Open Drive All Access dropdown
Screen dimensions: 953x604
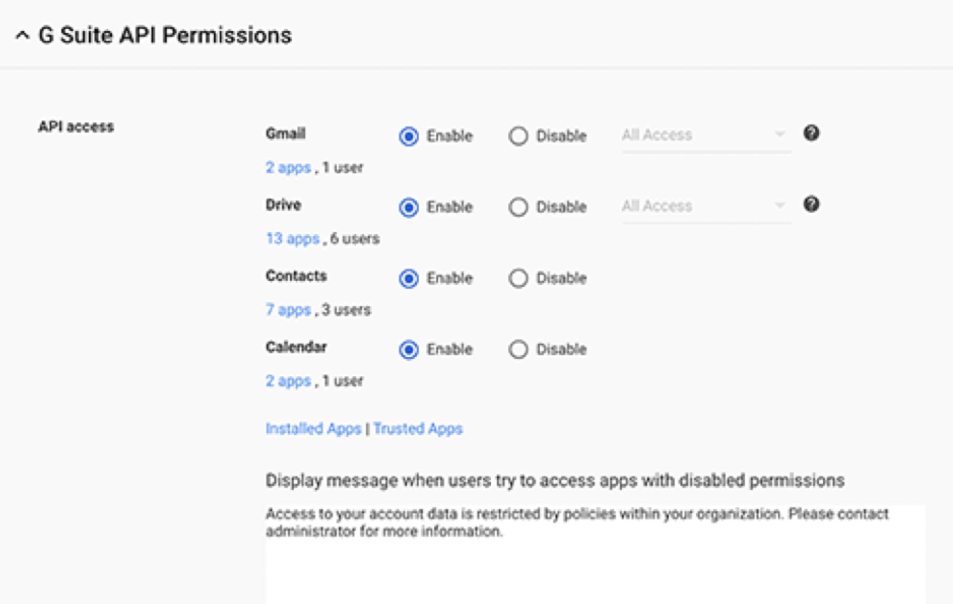tap(706, 206)
